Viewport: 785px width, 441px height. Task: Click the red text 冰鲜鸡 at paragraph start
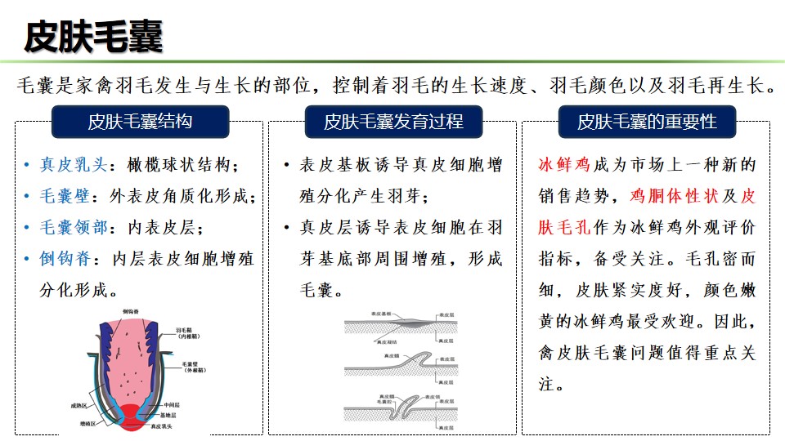pyautogui.click(x=564, y=165)
